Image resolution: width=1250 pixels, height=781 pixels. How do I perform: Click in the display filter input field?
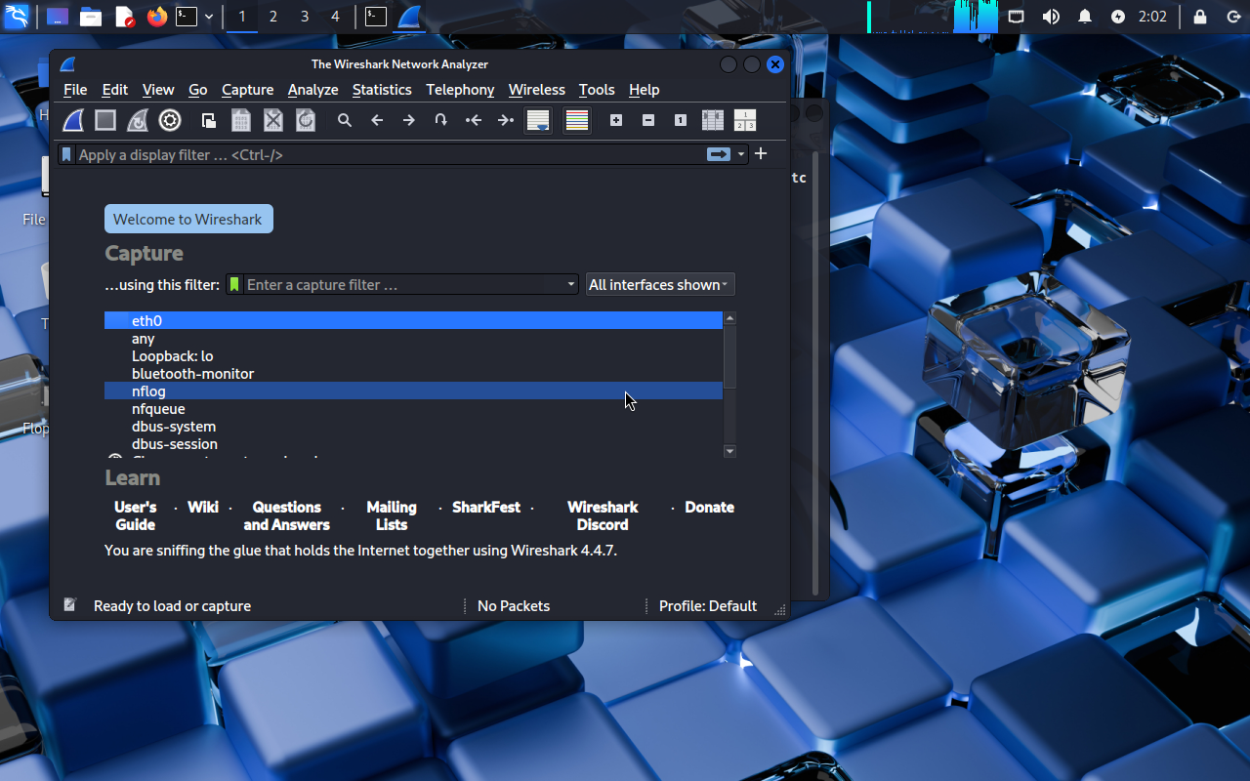coord(389,154)
